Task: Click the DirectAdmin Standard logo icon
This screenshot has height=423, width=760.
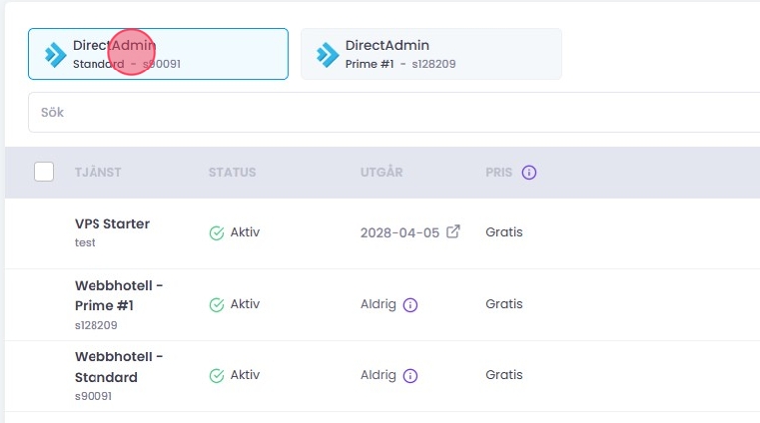Action: coord(56,54)
